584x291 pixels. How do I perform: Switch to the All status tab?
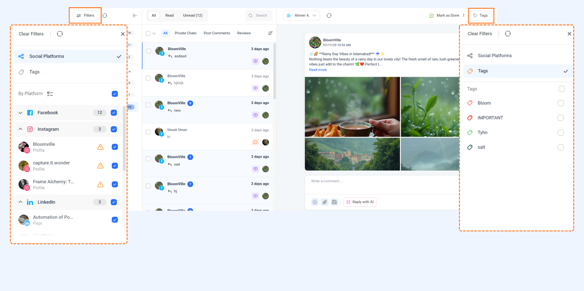pyautogui.click(x=154, y=15)
